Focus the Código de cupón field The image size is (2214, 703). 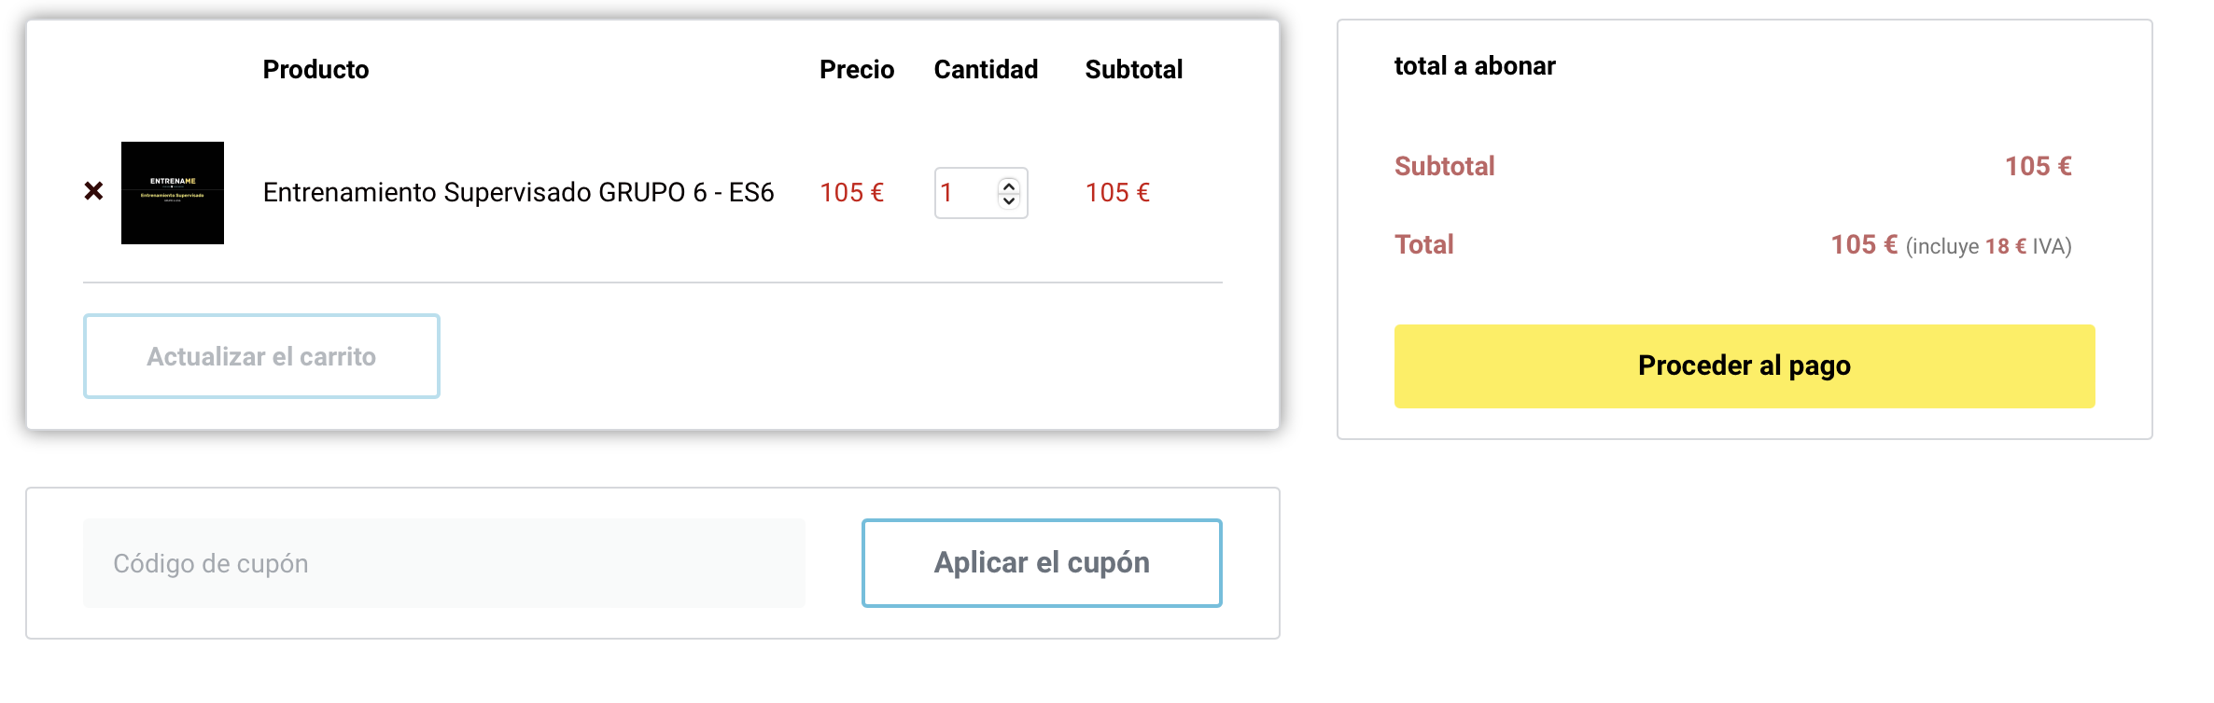pyautogui.click(x=444, y=563)
